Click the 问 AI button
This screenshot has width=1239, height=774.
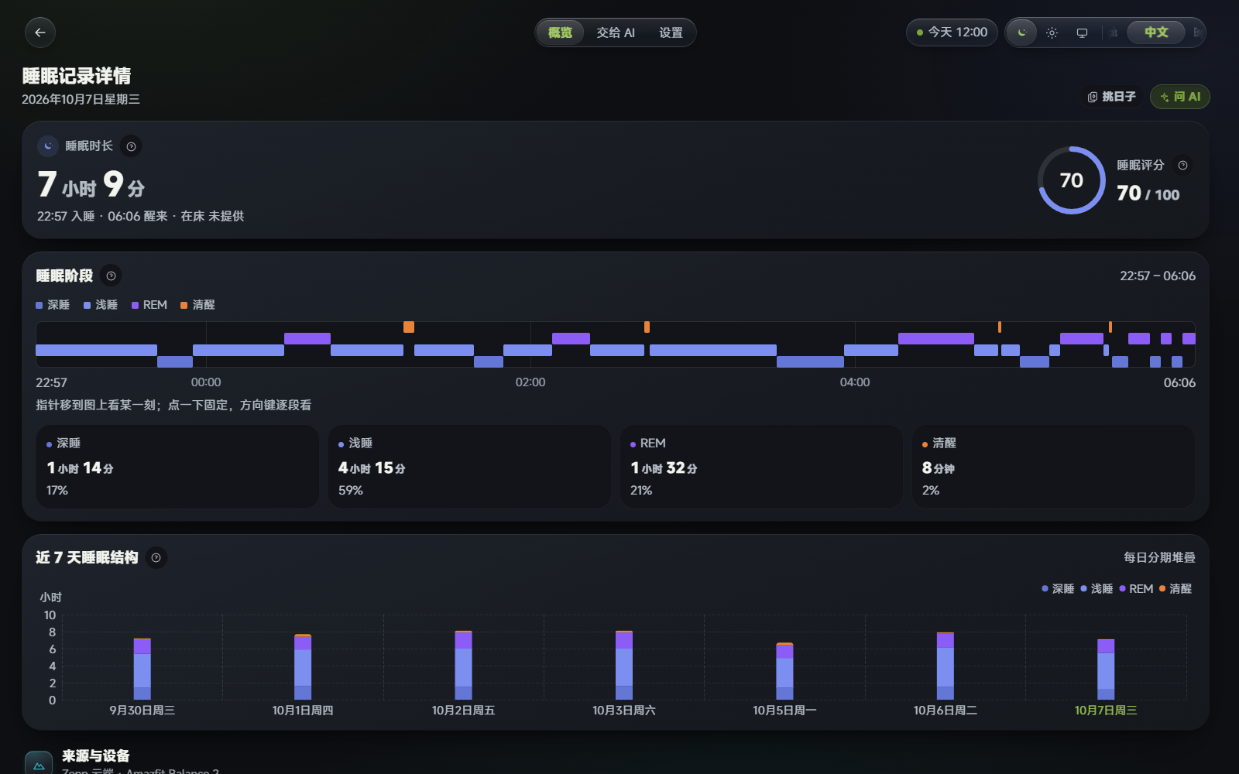coord(1180,97)
